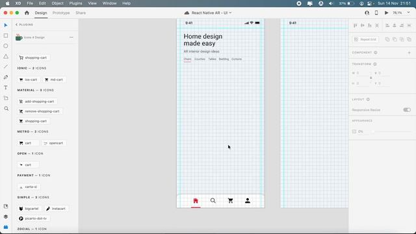Switch to the Share tab

[81, 13]
